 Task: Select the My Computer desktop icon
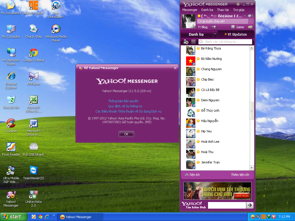(11, 31)
